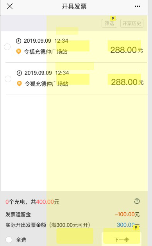Click the clock icon of the first charging record
152x246 pixels.
pyautogui.click(x=18, y=41)
